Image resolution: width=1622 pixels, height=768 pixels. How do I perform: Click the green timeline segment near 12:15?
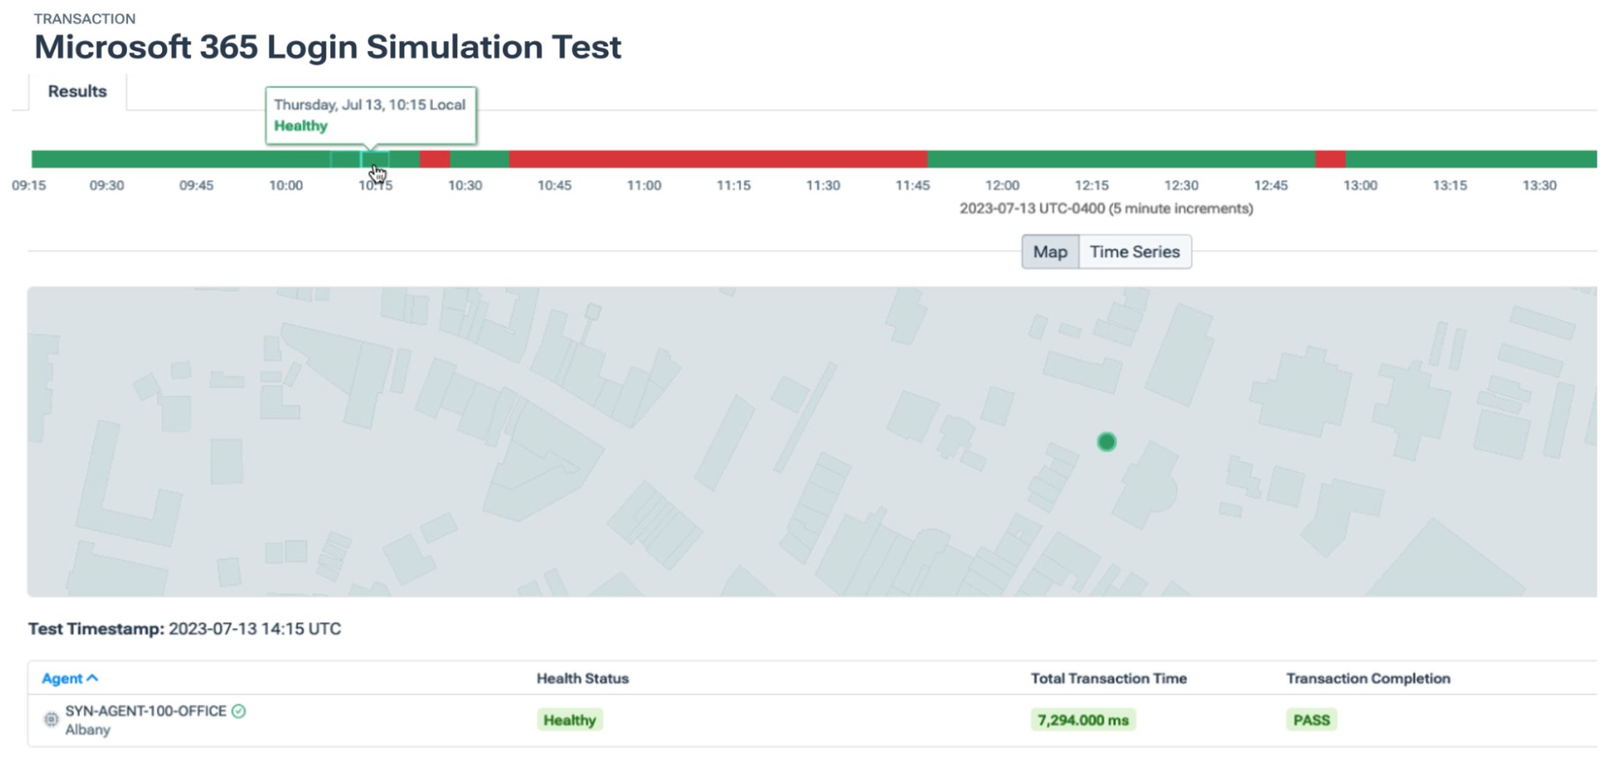click(x=1121, y=159)
